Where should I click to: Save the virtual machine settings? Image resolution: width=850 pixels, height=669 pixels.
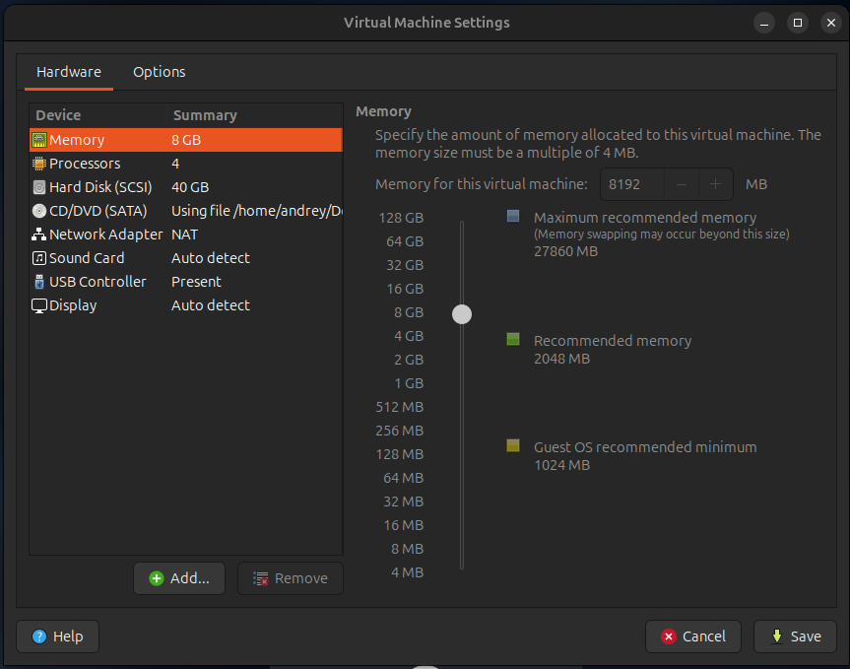795,636
